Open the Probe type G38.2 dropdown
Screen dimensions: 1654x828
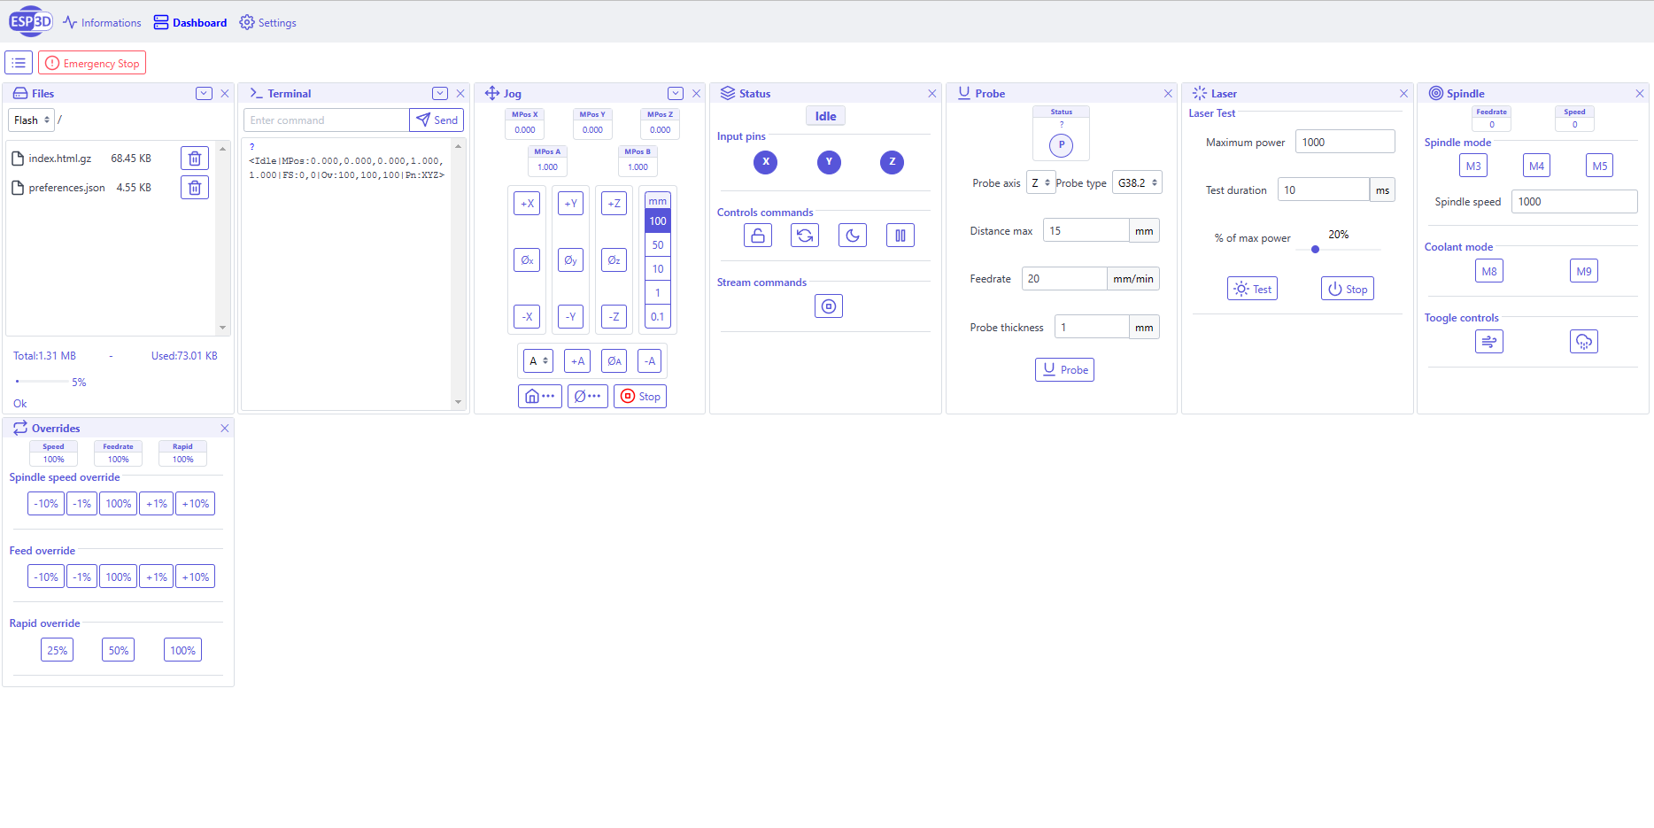[1137, 183]
